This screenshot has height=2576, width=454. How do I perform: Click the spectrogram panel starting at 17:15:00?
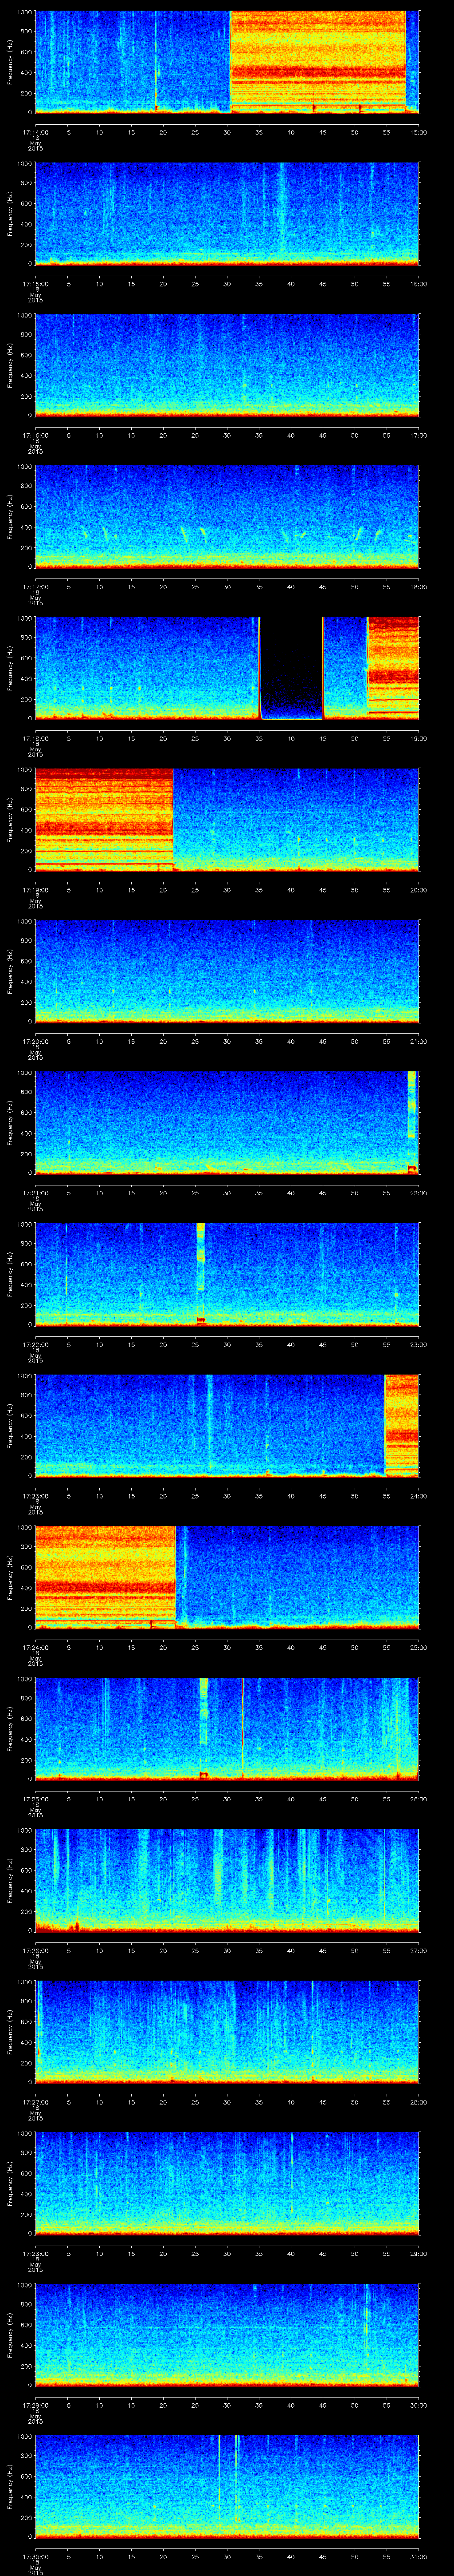coord(227,213)
